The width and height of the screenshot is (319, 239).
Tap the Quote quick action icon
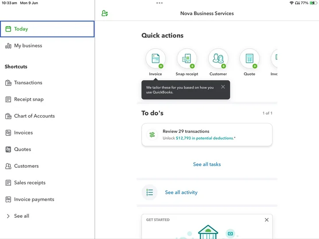click(249, 58)
